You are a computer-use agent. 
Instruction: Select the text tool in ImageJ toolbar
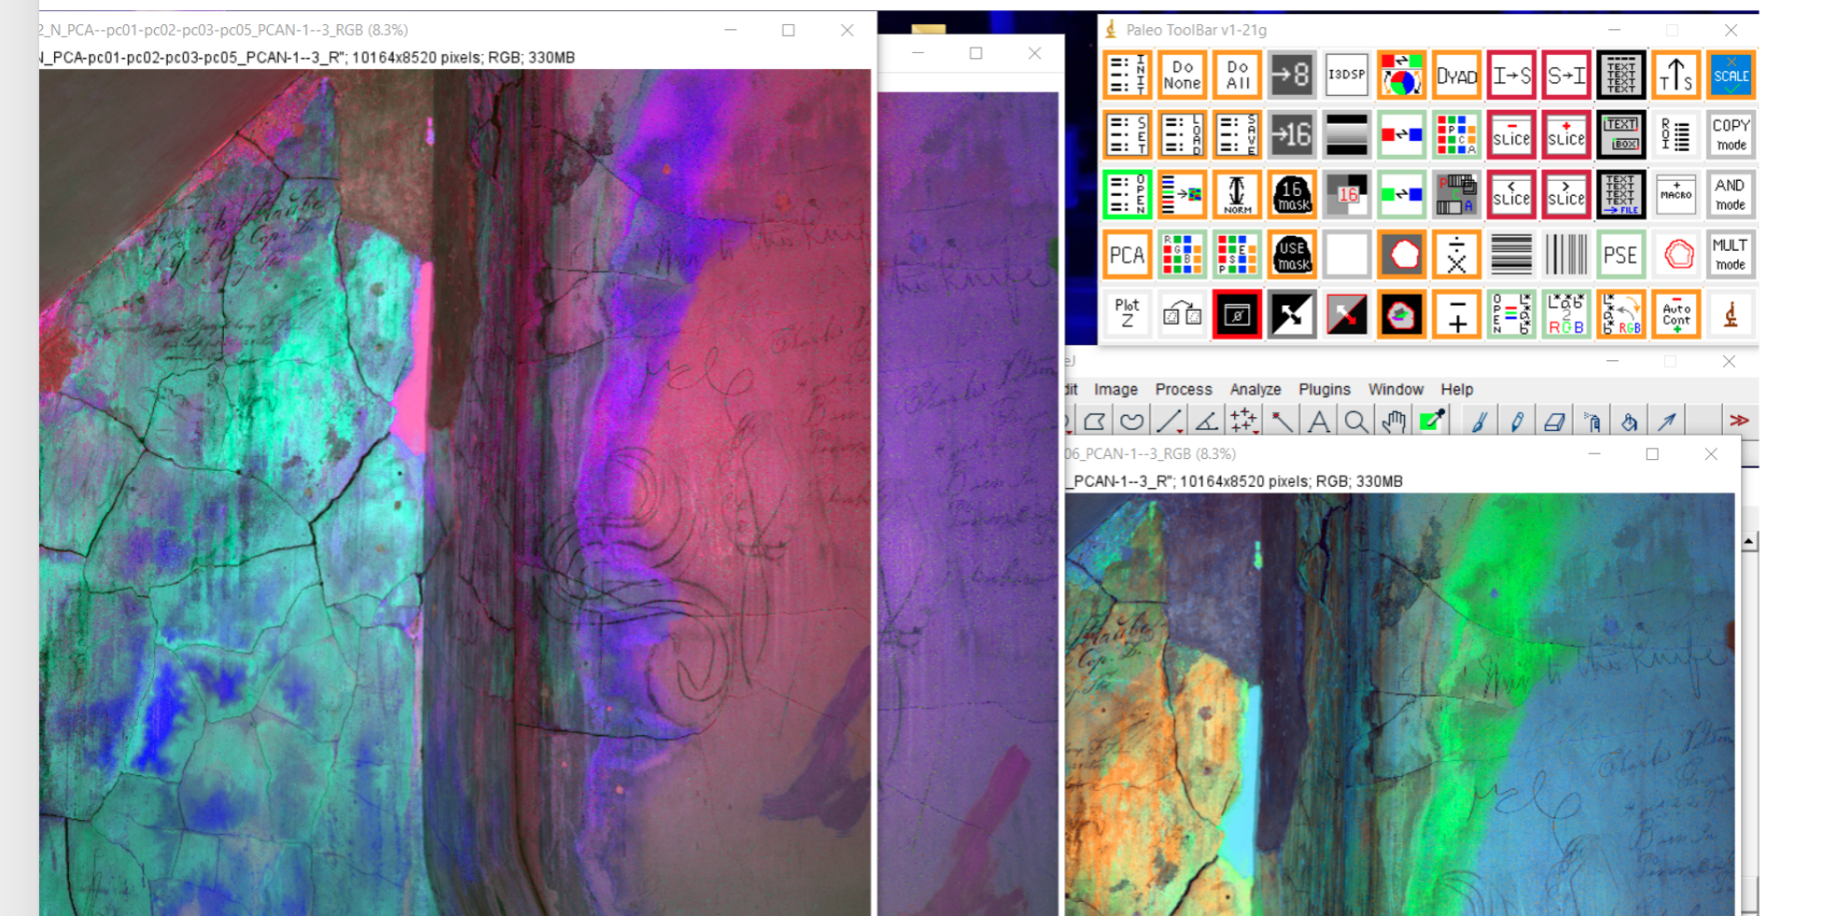(x=1318, y=422)
